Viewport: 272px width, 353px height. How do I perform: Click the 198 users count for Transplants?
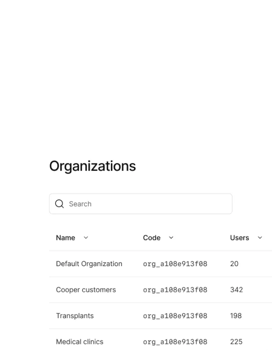[236, 316]
